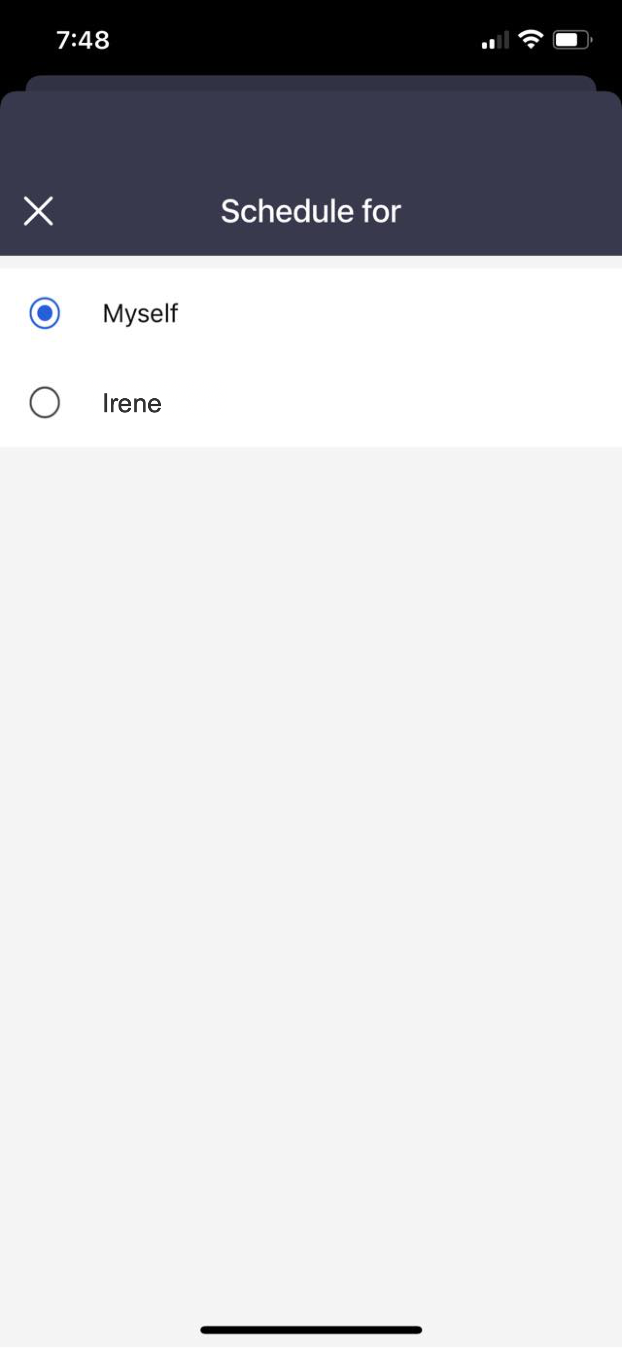Tap the white gap between Myself and Irene
The height and width of the screenshot is (1348, 622).
point(311,358)
